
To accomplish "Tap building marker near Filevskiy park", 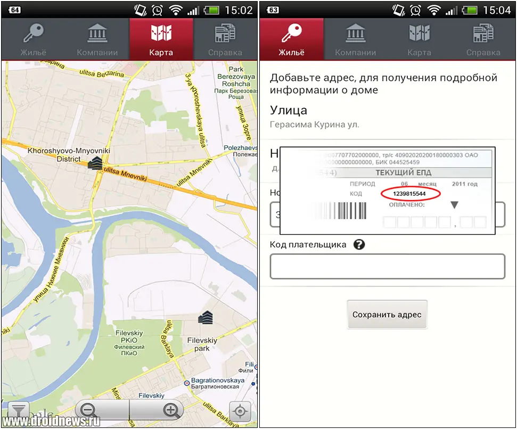I will tap(206, 317).
